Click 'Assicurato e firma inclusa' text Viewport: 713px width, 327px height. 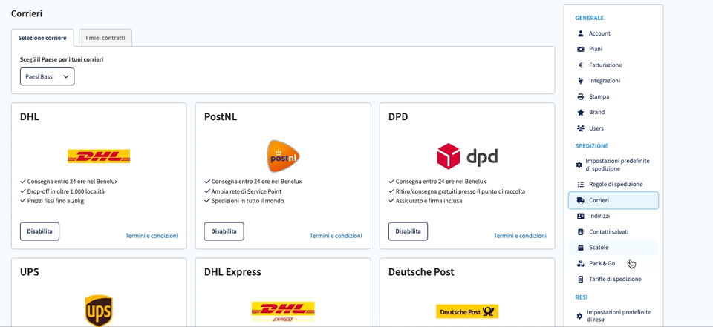429,201
